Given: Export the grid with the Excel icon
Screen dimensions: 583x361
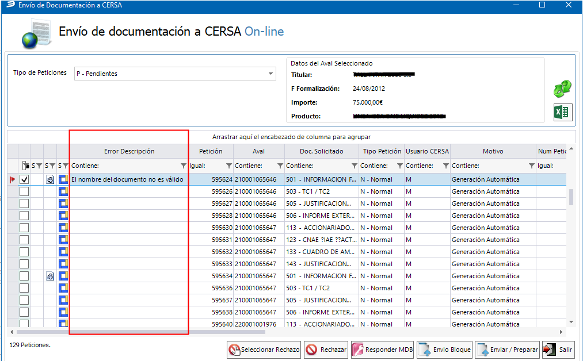Looking at the screenshot, I should (x=562, y=112).
